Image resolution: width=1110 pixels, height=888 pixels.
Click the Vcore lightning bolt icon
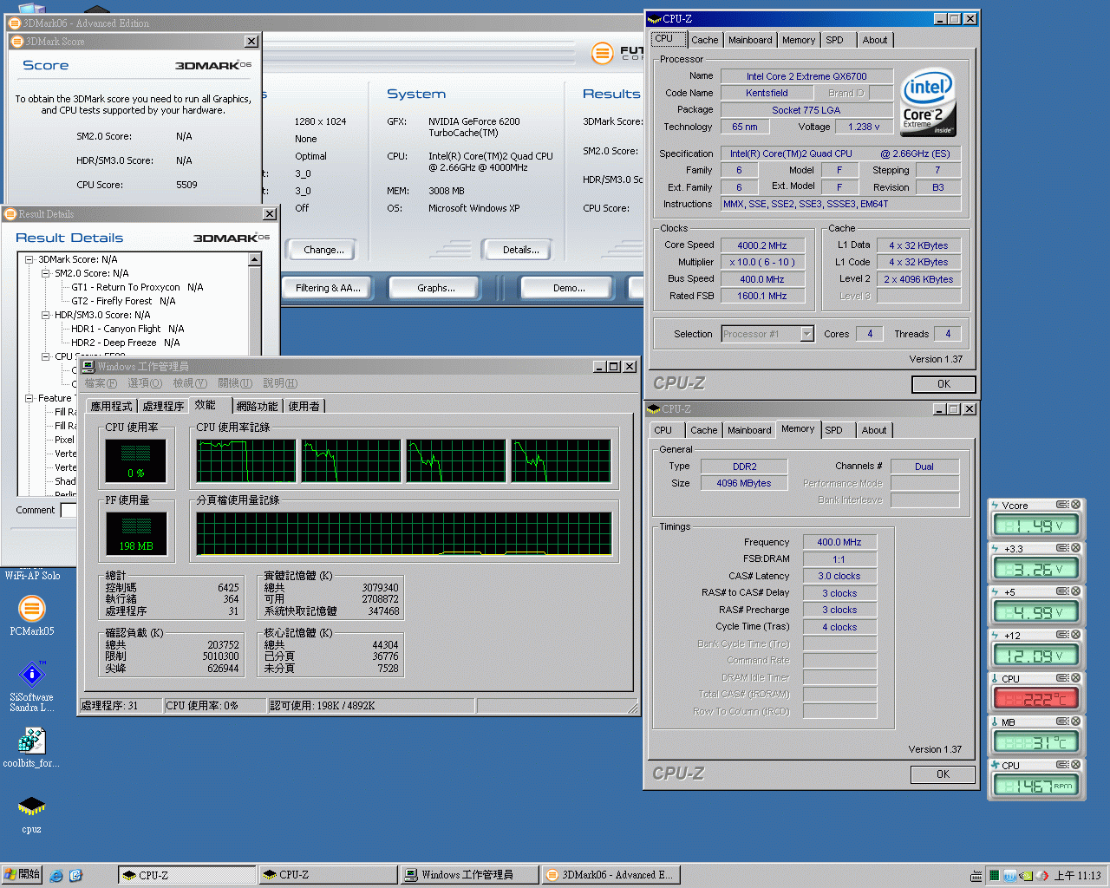[995, 505]
